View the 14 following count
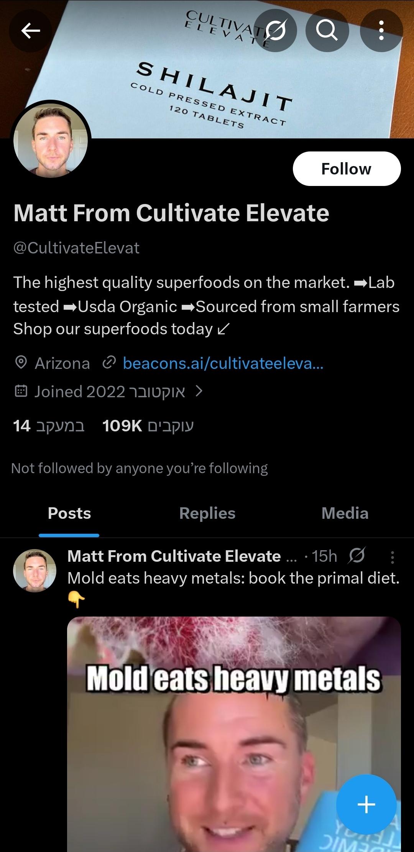This screenshot has height=852, width=414. (x=49, y=426)
